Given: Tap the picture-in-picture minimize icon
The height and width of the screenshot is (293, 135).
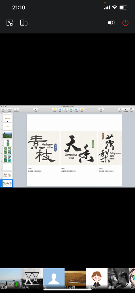Looking at the screenshot, I should click(x=10, y=23).
